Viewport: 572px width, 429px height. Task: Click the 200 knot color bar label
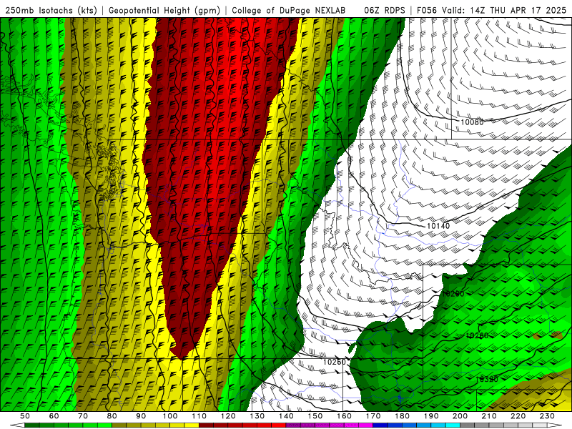click(x=460, y=416)
